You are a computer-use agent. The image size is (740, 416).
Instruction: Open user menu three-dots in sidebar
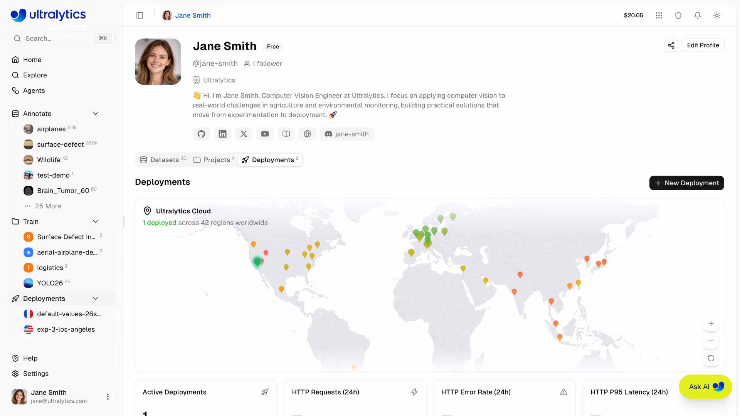pos(108,396)
